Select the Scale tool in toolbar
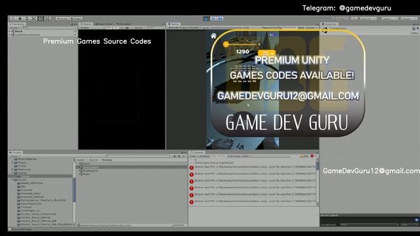The width and height of the screenshot is (420, 236). (33, 18)
